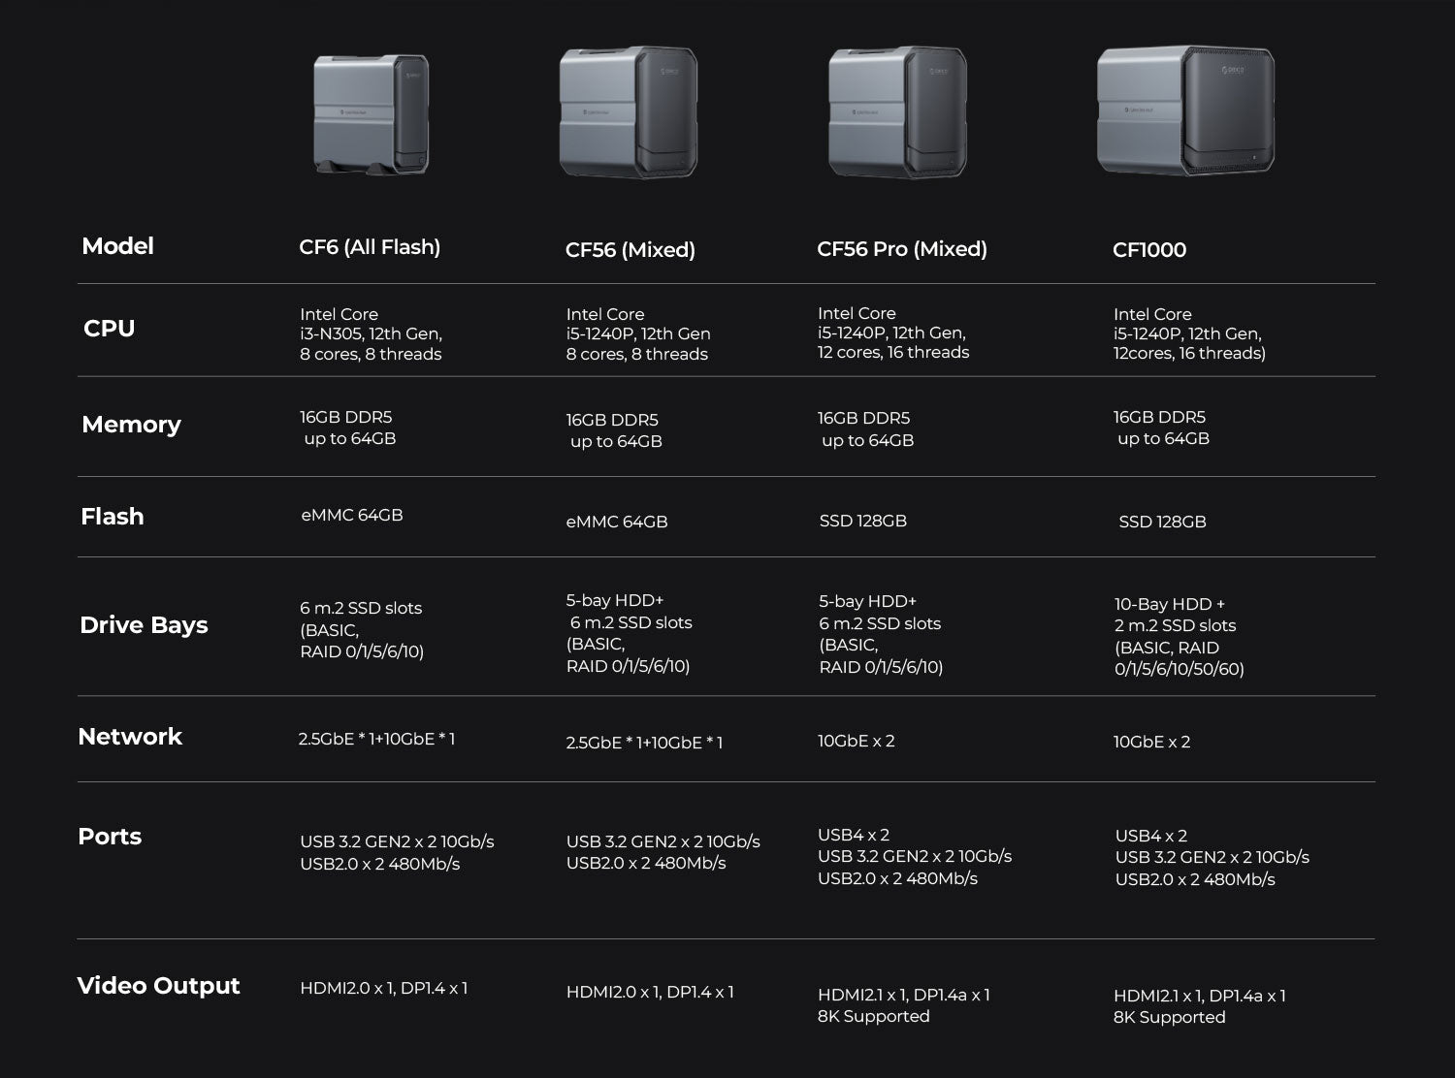Select the 'CF6 (All Flash)' model name
This screenshot has width=1455, height=1078.
[370, 247]
